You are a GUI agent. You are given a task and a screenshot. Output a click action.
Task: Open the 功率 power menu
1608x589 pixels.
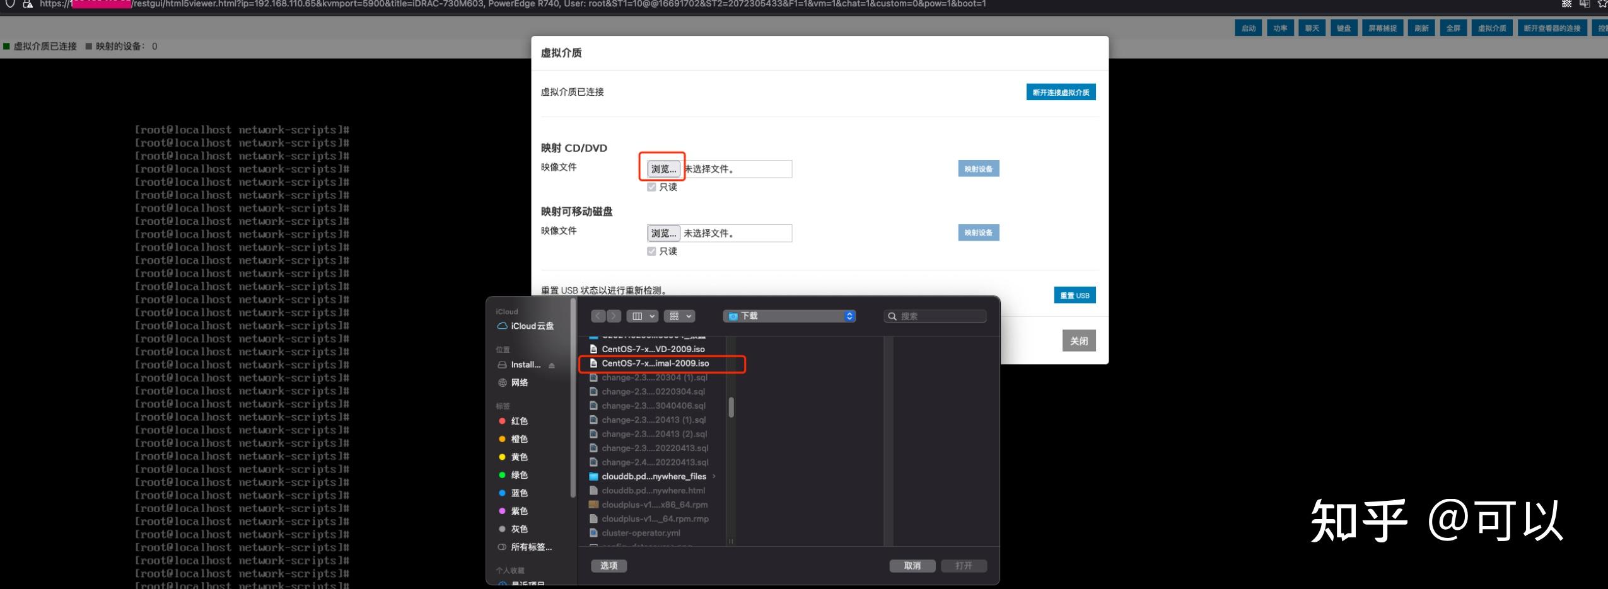pyautogui.click(x=1280, y=28)
